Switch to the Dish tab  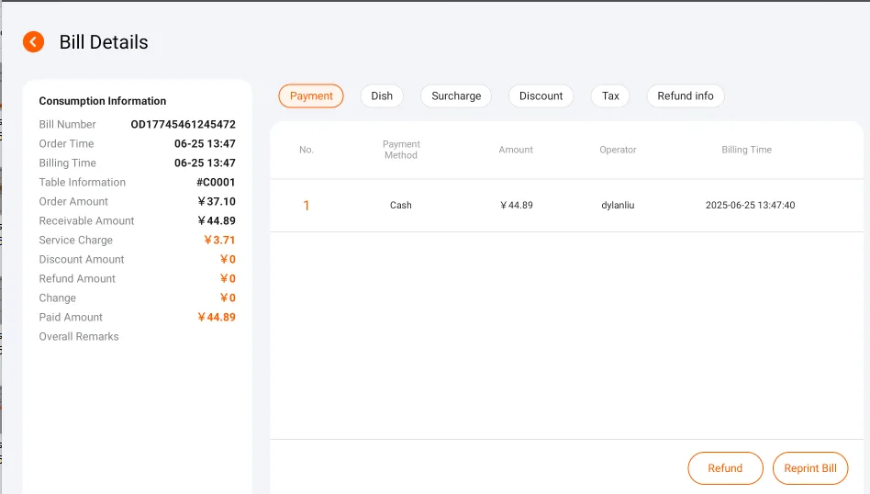pyautogui.click(x=382, y=96)
